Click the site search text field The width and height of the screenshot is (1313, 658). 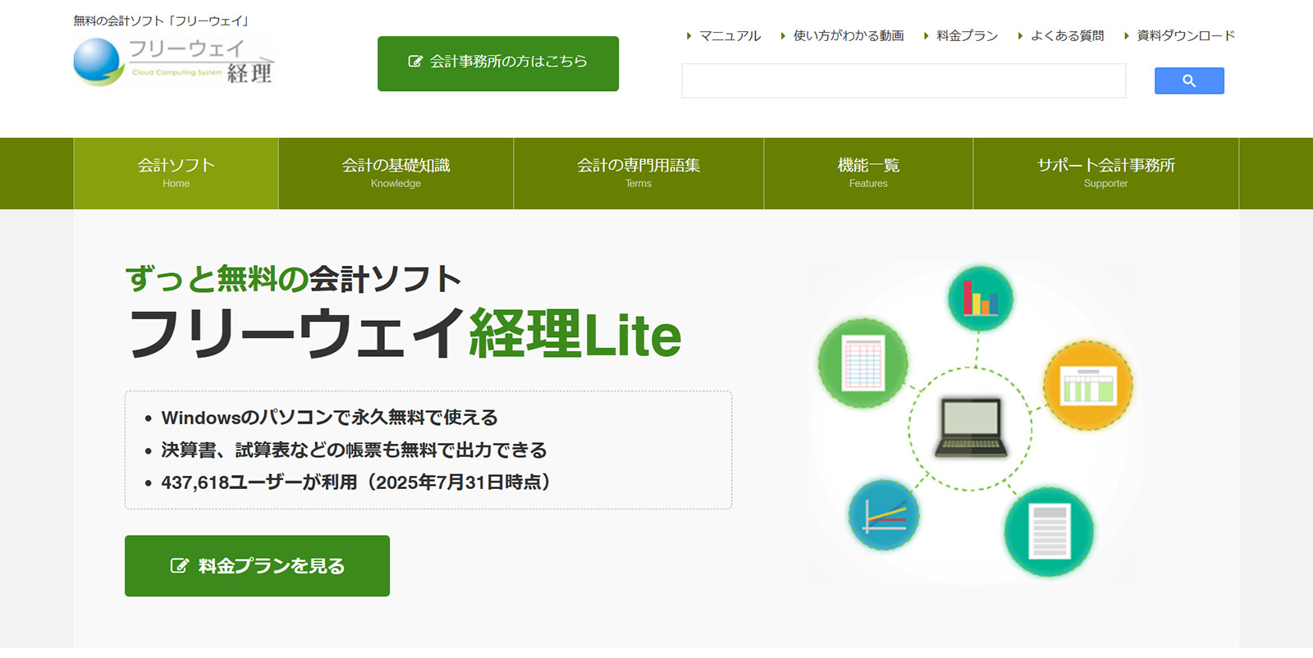click(x=904, y=80)
